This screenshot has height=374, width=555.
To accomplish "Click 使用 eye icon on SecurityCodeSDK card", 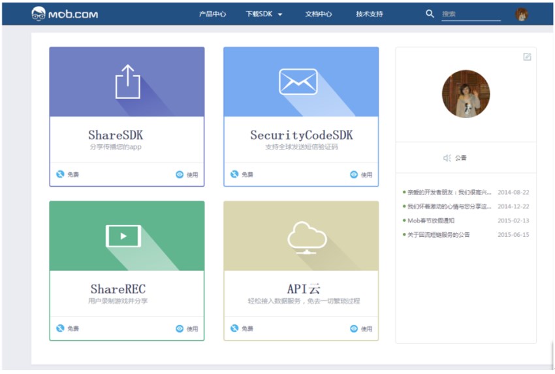I will (x=354, y=174).
